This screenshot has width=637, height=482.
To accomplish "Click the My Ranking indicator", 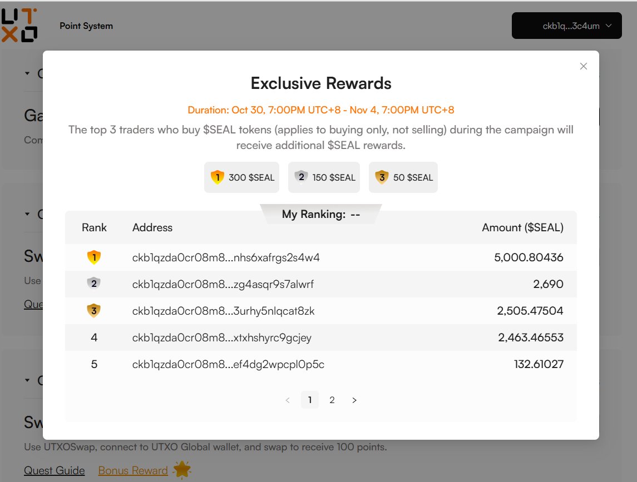I will click(x=321, y=214).
